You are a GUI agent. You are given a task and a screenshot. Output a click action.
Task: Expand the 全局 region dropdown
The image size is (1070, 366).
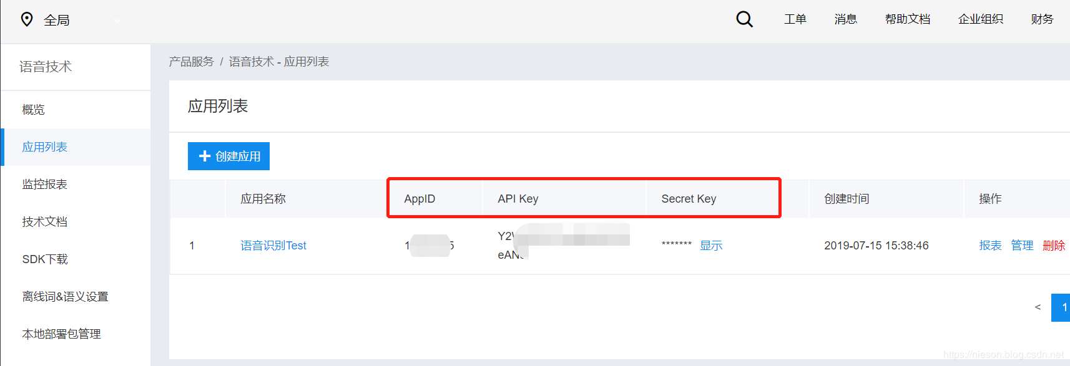tap(117, 21)
